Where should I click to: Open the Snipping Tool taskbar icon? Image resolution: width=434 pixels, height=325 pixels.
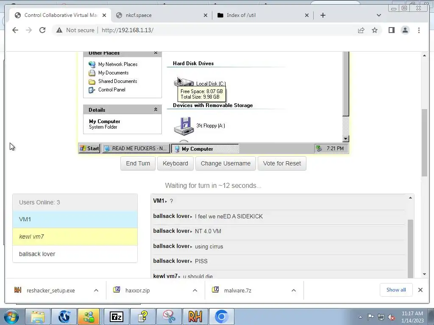pos(169,317)
